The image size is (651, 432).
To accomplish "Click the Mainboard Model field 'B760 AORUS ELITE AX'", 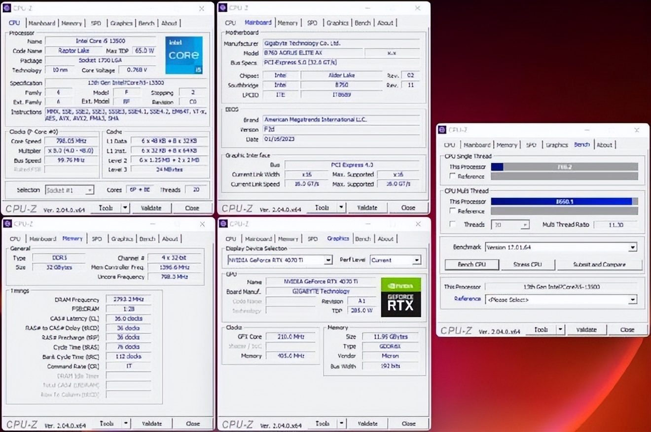I will (313, 53).
